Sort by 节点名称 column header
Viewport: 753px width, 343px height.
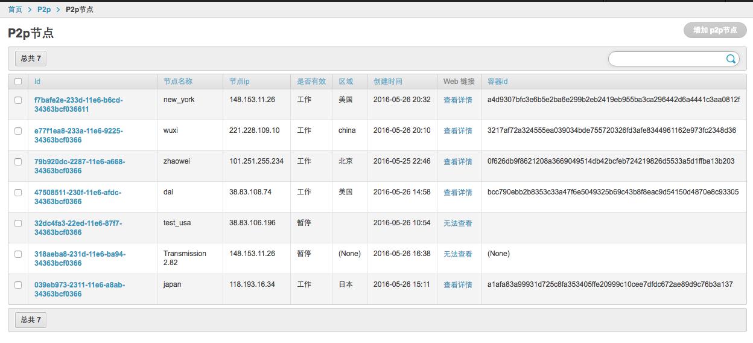point(178,82)
